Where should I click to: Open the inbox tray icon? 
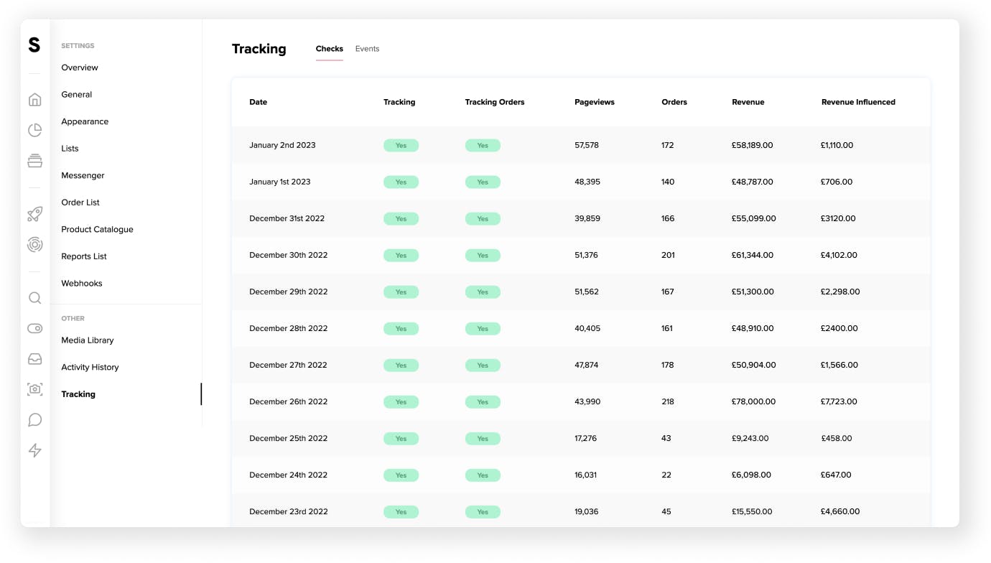[34, 359]
